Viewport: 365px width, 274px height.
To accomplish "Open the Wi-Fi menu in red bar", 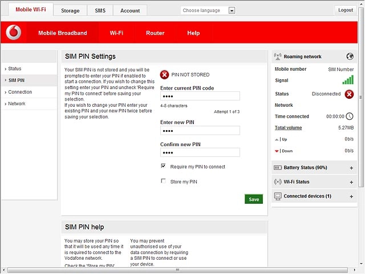I will (x=116, y=33).
